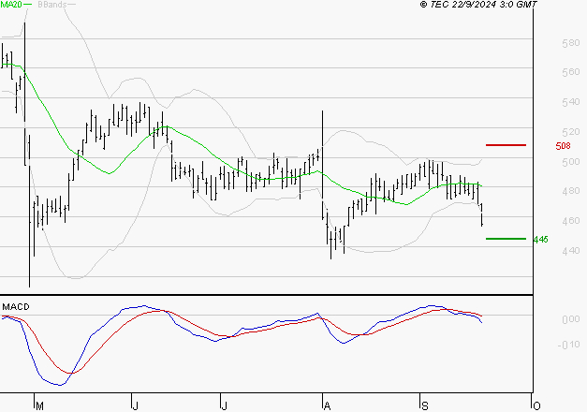Click the green support line marker
This screenshot has width=587, height=412.
coord(506,239)
